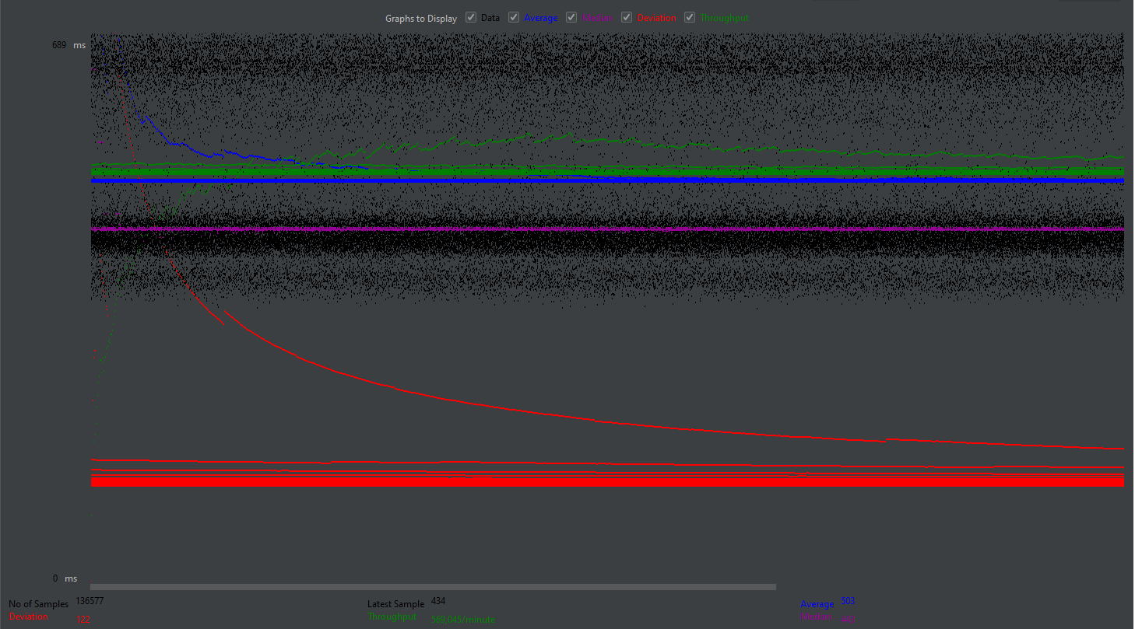Disable the Median graph checkbox
1135x629 pixels.
[x=571, y=18]
